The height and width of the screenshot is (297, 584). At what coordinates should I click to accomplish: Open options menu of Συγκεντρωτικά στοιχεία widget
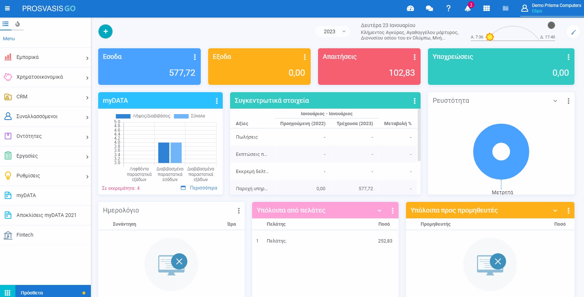414,101
